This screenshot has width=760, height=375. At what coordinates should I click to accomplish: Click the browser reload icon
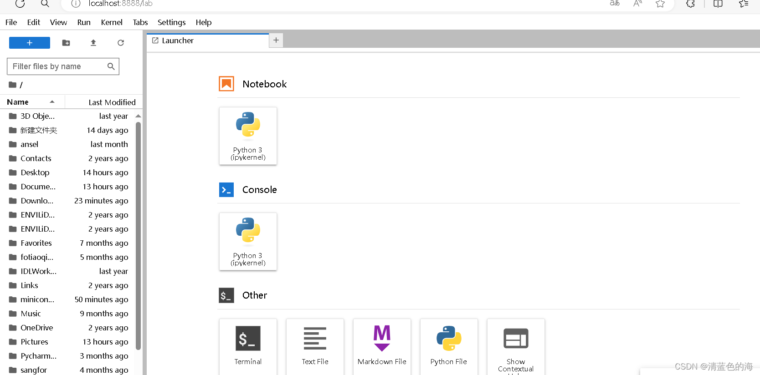pos(20,4)
